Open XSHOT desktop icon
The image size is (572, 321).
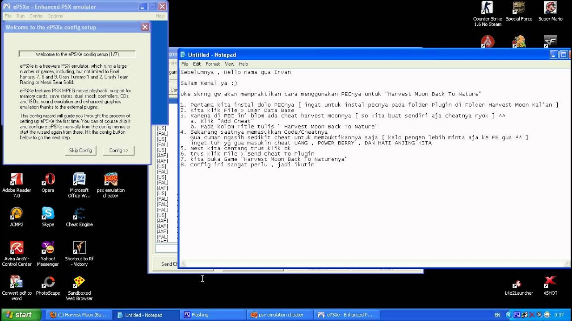point(550,285)
